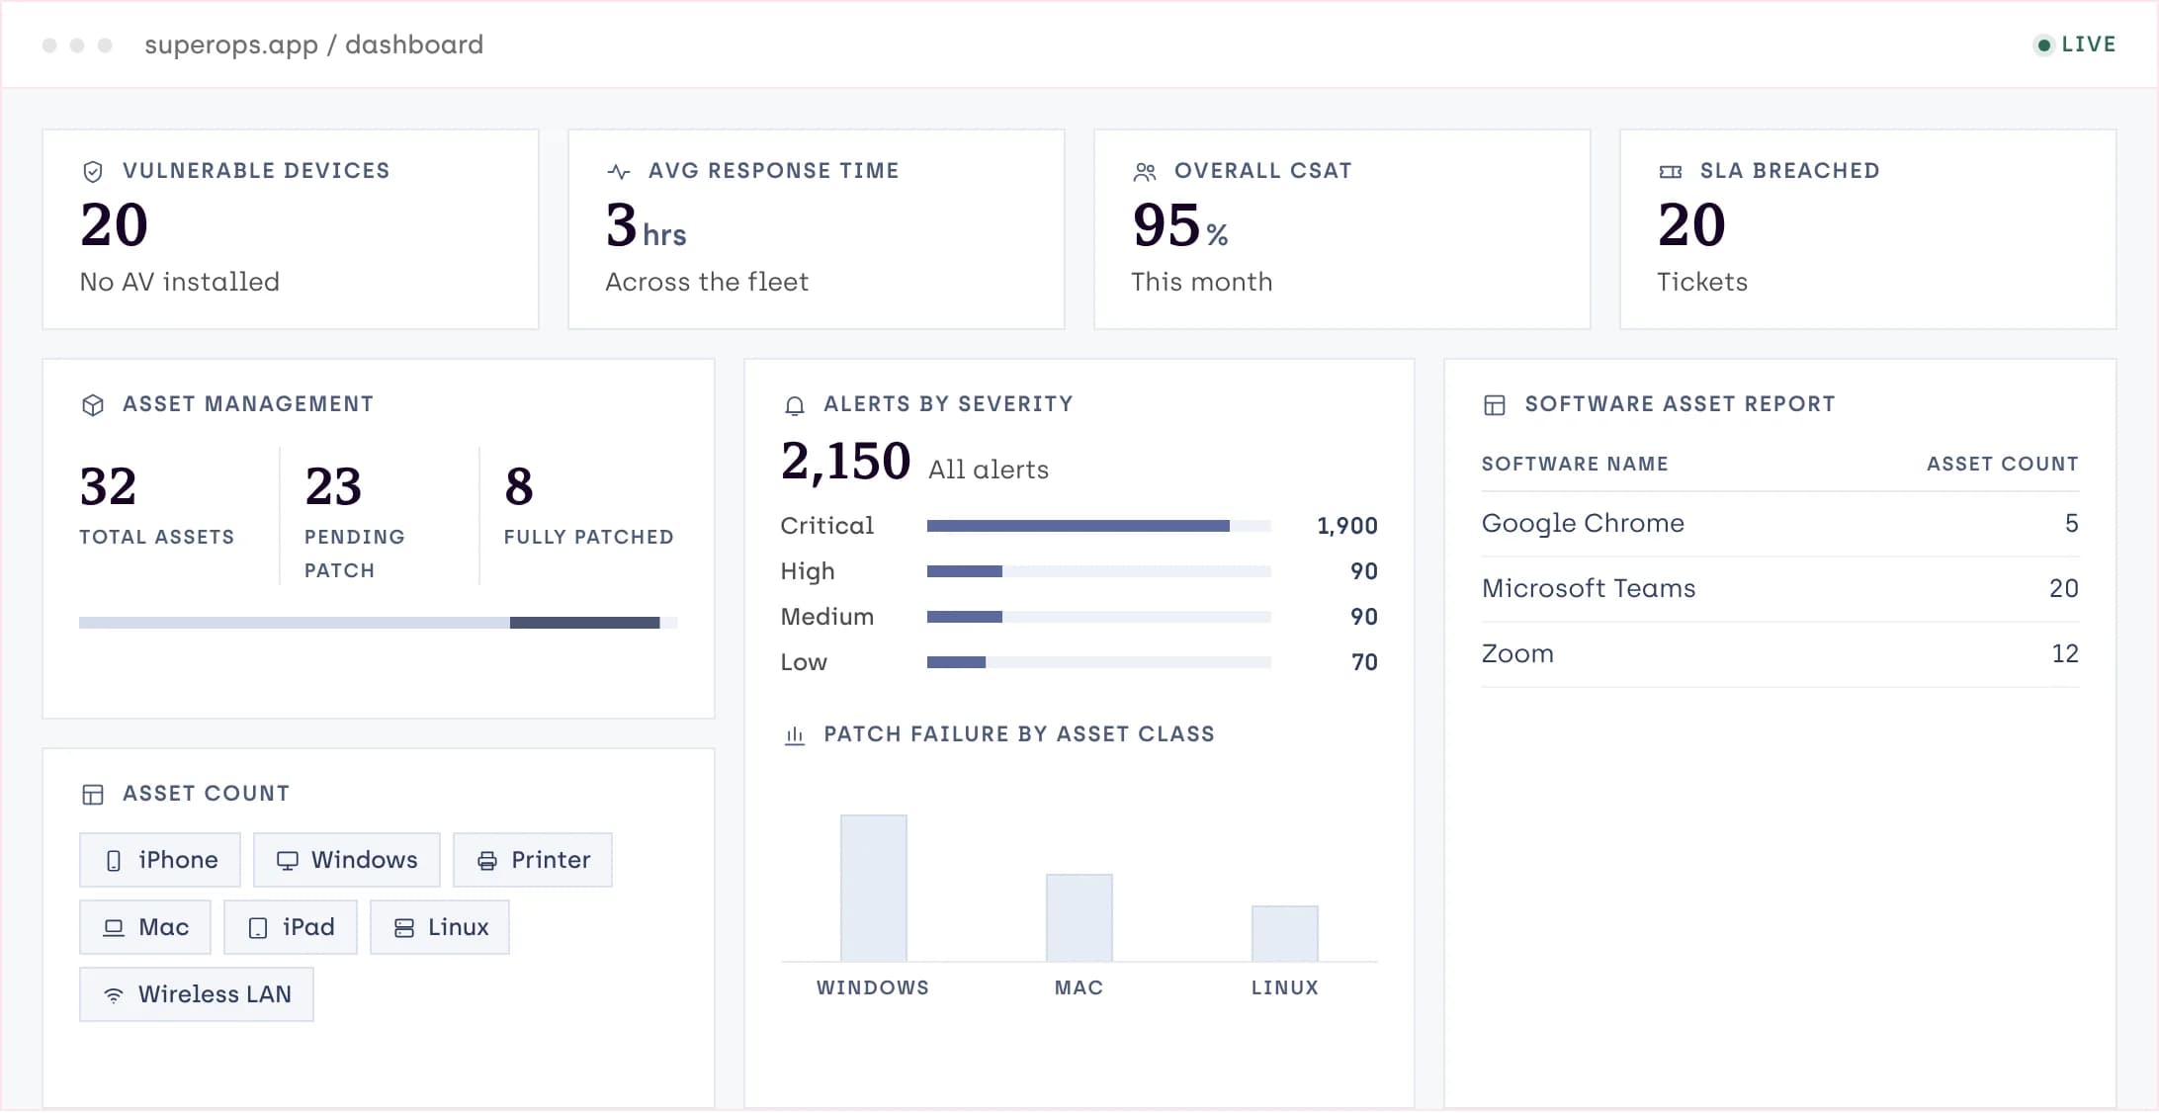Click the green LIVE status indicator
2159x1113 pixels.
pos(2074,44)
